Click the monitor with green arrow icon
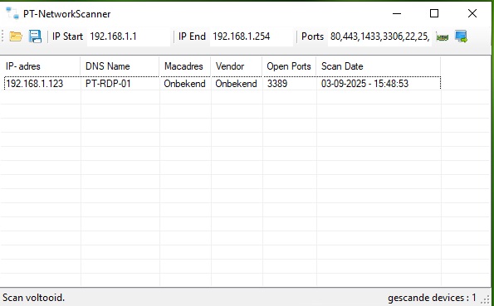The image size is (494, 306). click(461, 36)
